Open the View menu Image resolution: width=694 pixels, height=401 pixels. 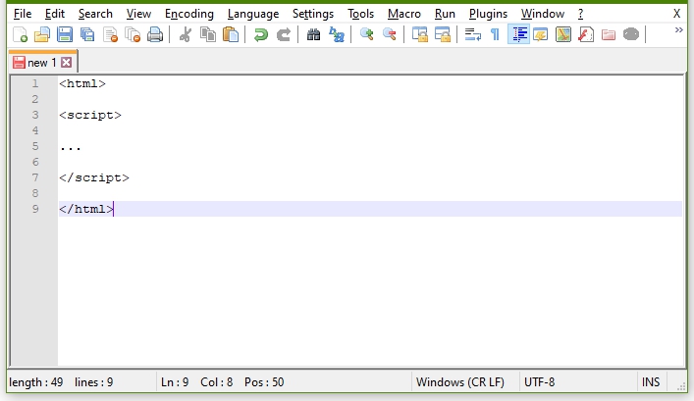click(x=138, y=14)
